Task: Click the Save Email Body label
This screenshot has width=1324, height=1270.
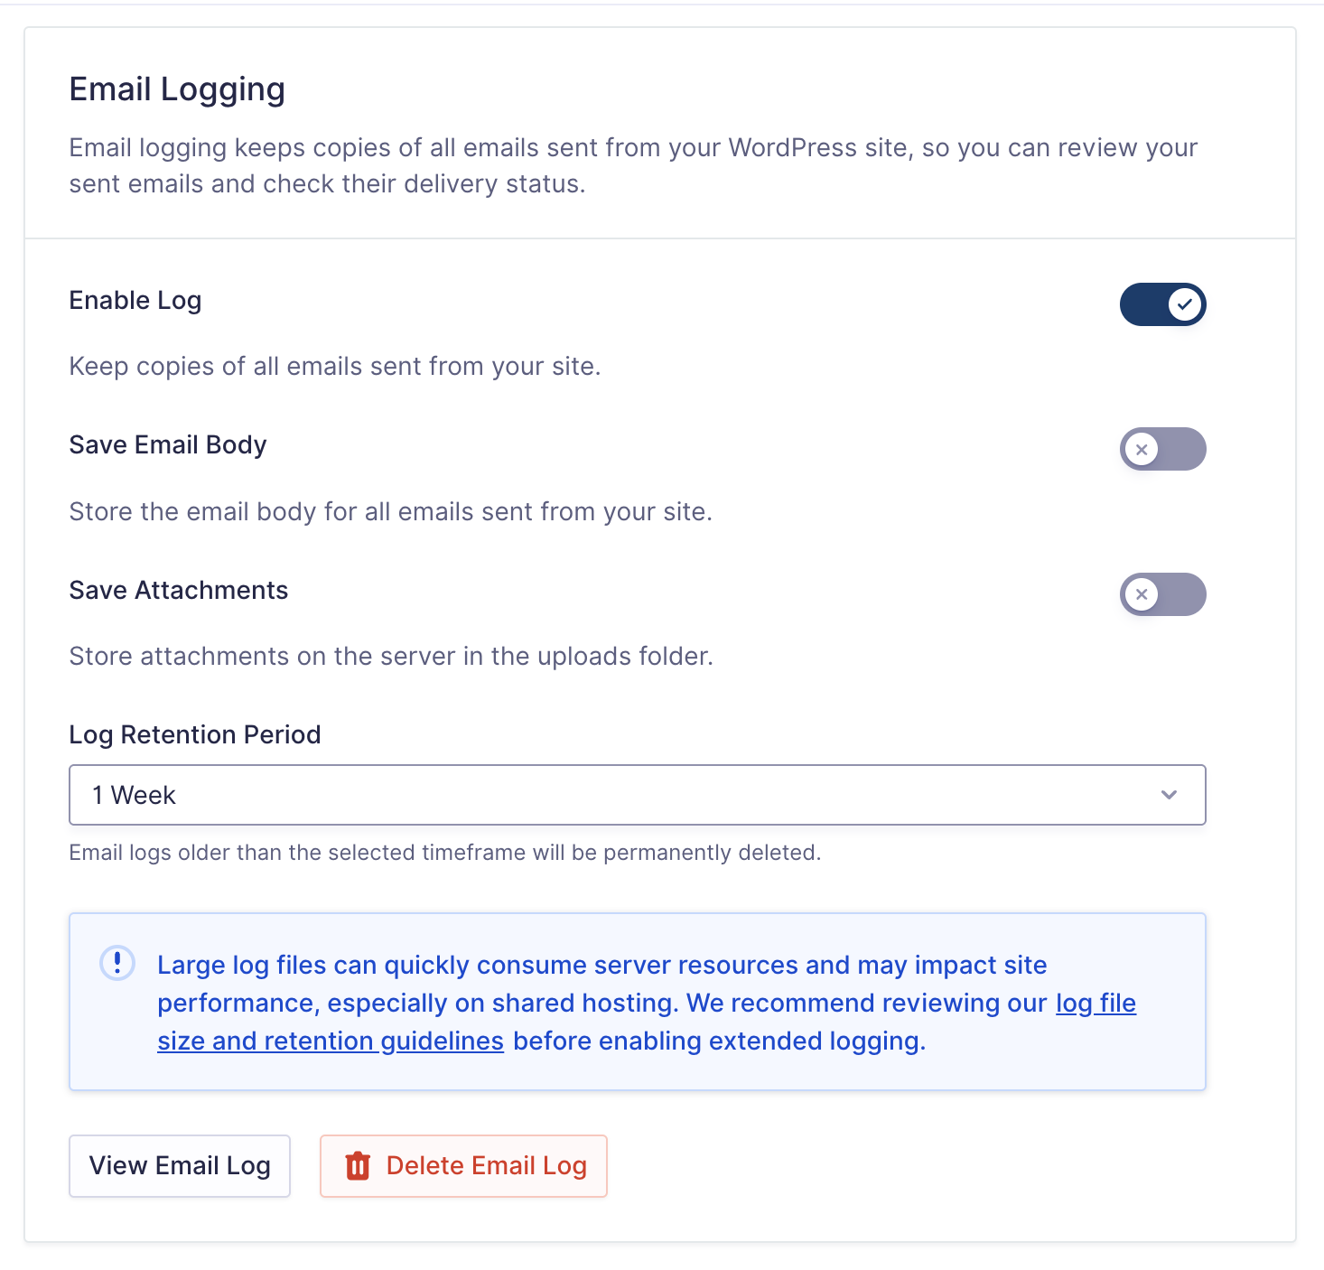Action: click(x=168, y=445)
